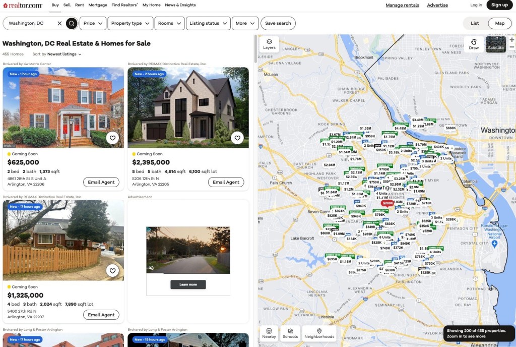Show Nearby places on map
The height and width of the screenshot is (347, 516).
(269, 333)
